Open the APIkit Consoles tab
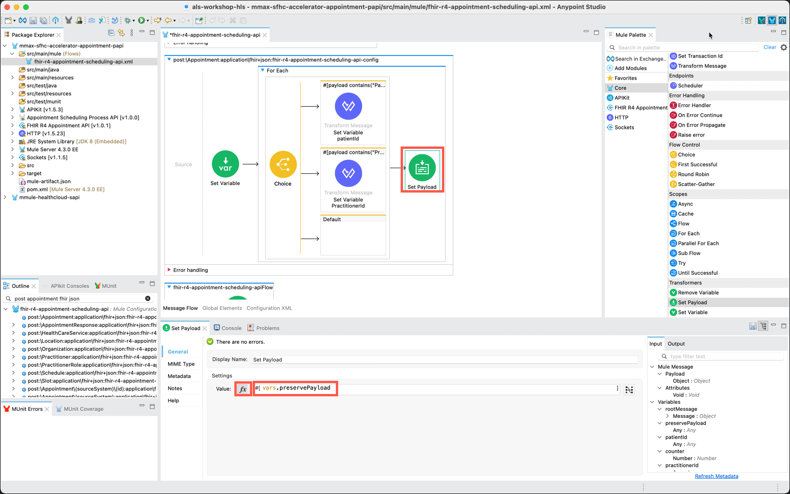This screenshot has height=494, width=790. click(x=70, y=286)
